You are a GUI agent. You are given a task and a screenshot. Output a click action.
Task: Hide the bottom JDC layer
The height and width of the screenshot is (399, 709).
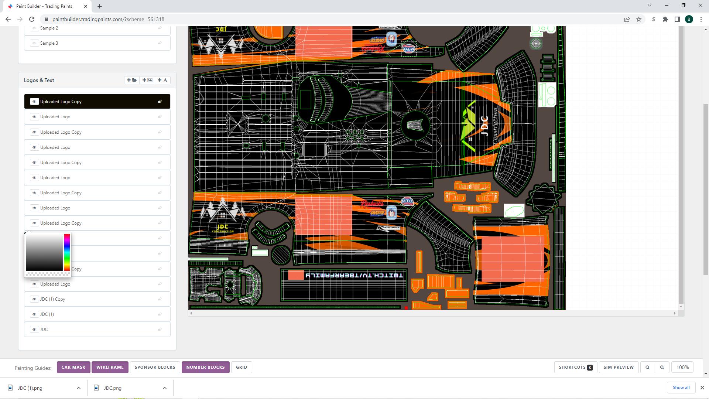[34, 330]
